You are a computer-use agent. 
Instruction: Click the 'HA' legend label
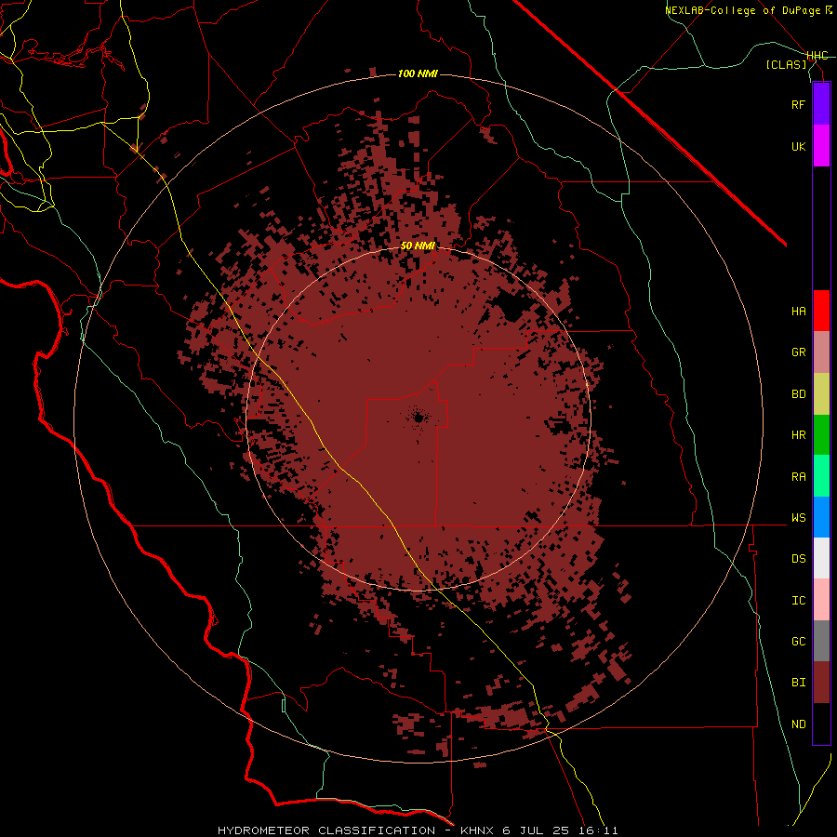click(x=798, y=312)
